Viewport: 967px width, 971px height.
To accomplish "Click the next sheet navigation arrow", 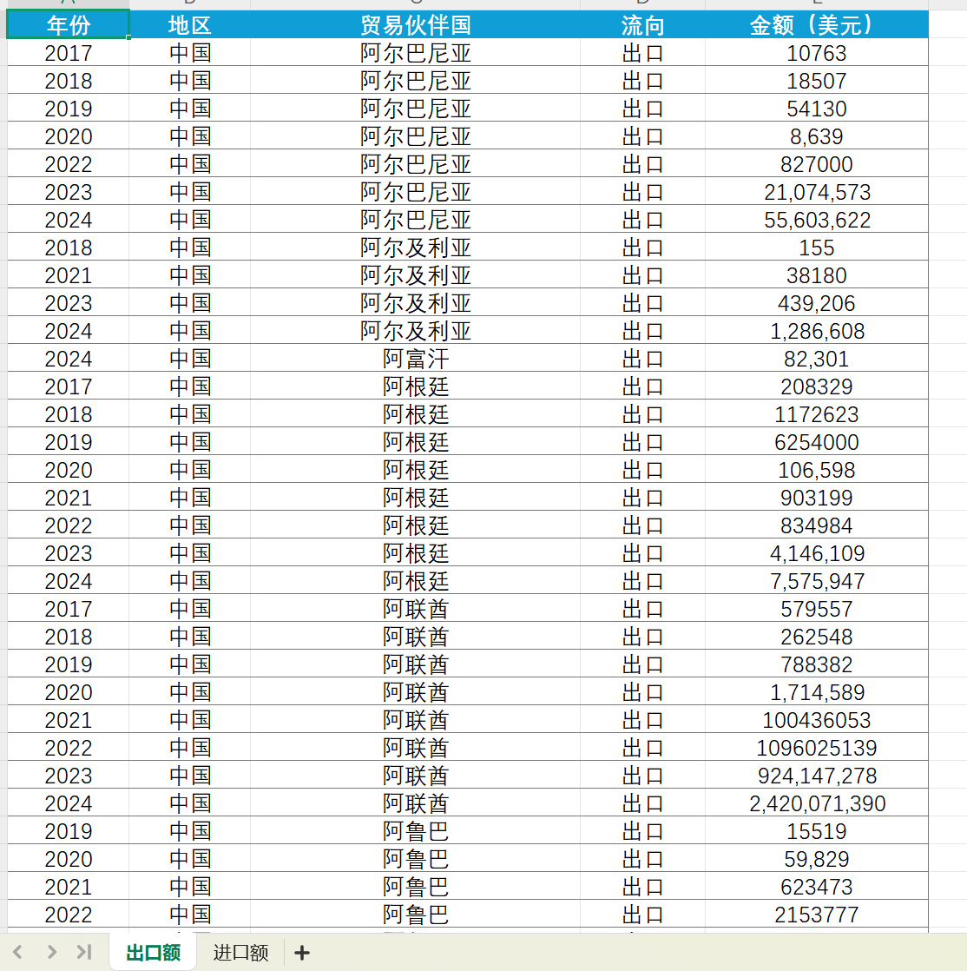I will pyautogui.click(x=51, y=953).
